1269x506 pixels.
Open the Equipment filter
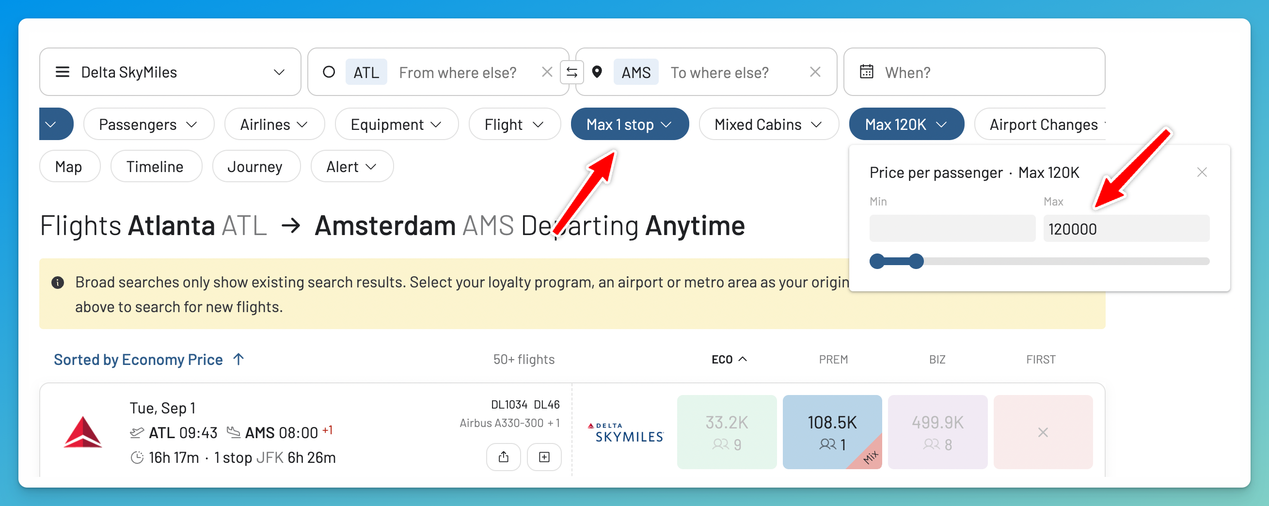click(x=397, y=124)
